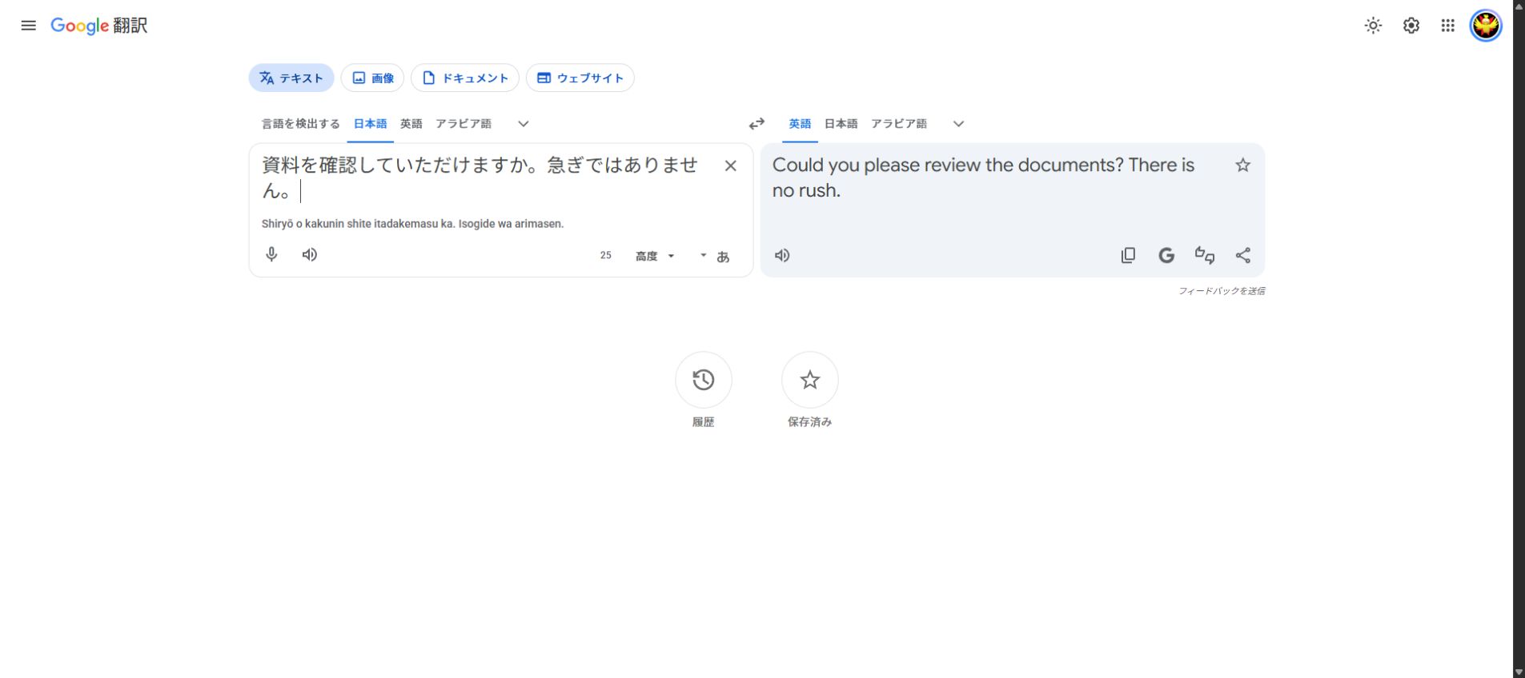Switch to ドキュメント translation mode
The height and width of the screenshot is (678, 1525).
[465, 78]
